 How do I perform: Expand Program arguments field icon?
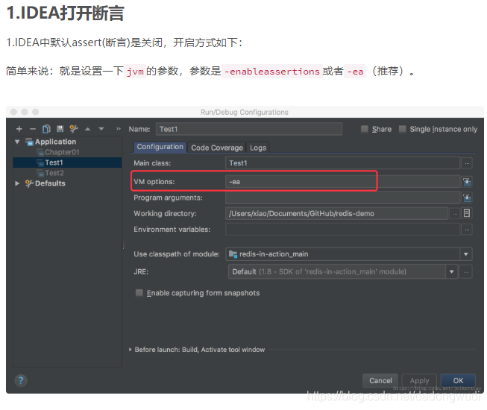click(x=467, y=198)
